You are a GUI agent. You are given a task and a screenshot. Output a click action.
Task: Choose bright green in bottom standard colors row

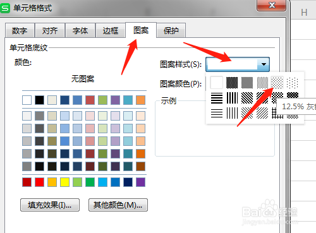click(x=90, y=182)
